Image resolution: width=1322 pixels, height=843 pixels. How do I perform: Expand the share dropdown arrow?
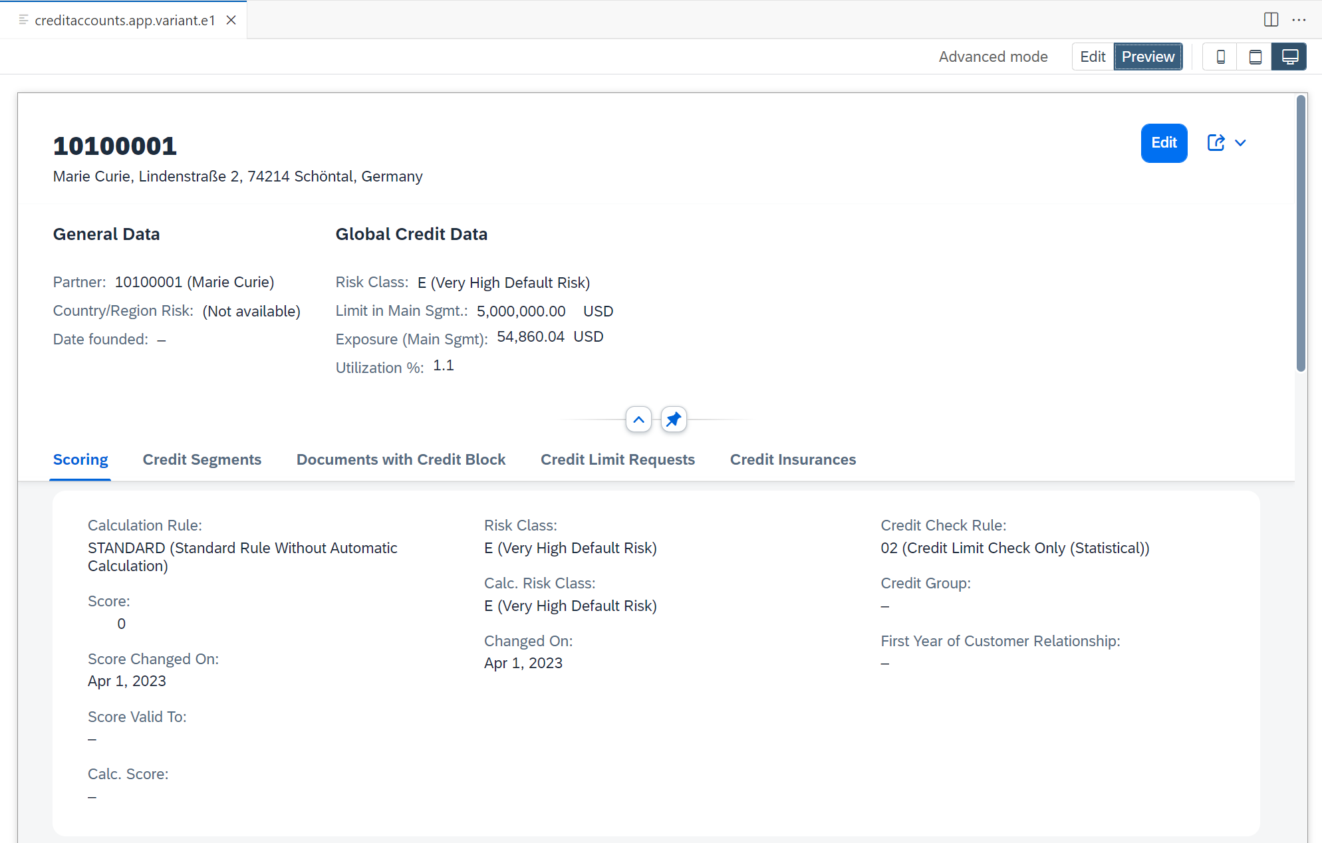[x=1240, y=143]
